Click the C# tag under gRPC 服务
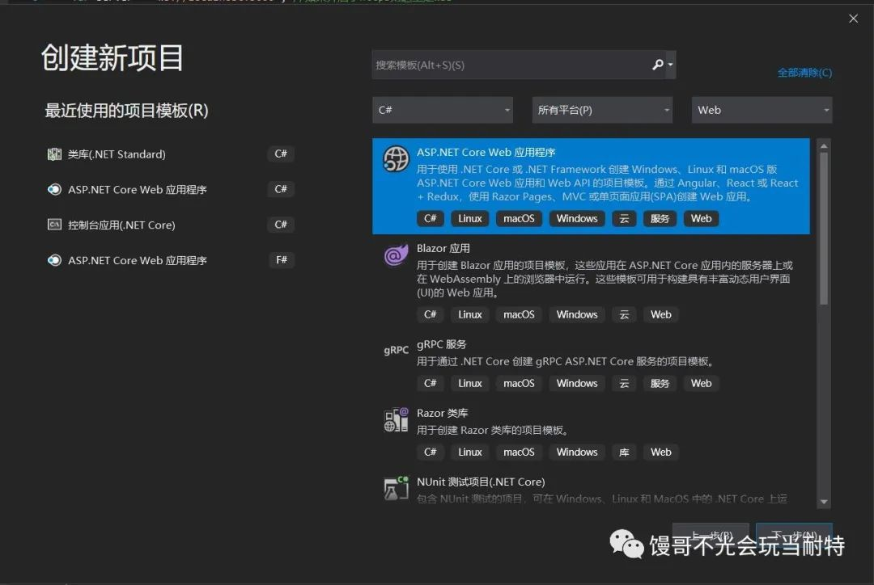The width and height of the screenshot is (874, 585). click(431, 383)
